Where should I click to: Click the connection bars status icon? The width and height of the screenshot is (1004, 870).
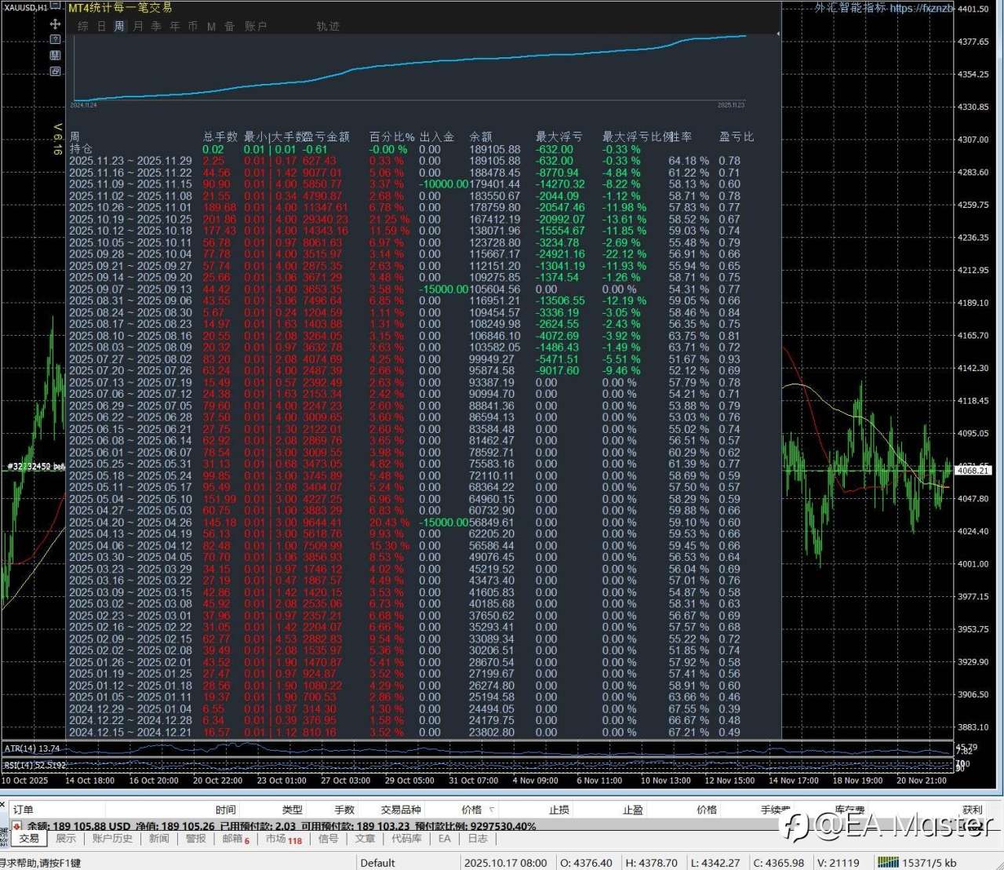(x=888, y=862)
